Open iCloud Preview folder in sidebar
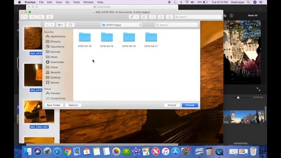Image resolution: width=281 pixels, height=158 pixels. click(x=53, y=93)
